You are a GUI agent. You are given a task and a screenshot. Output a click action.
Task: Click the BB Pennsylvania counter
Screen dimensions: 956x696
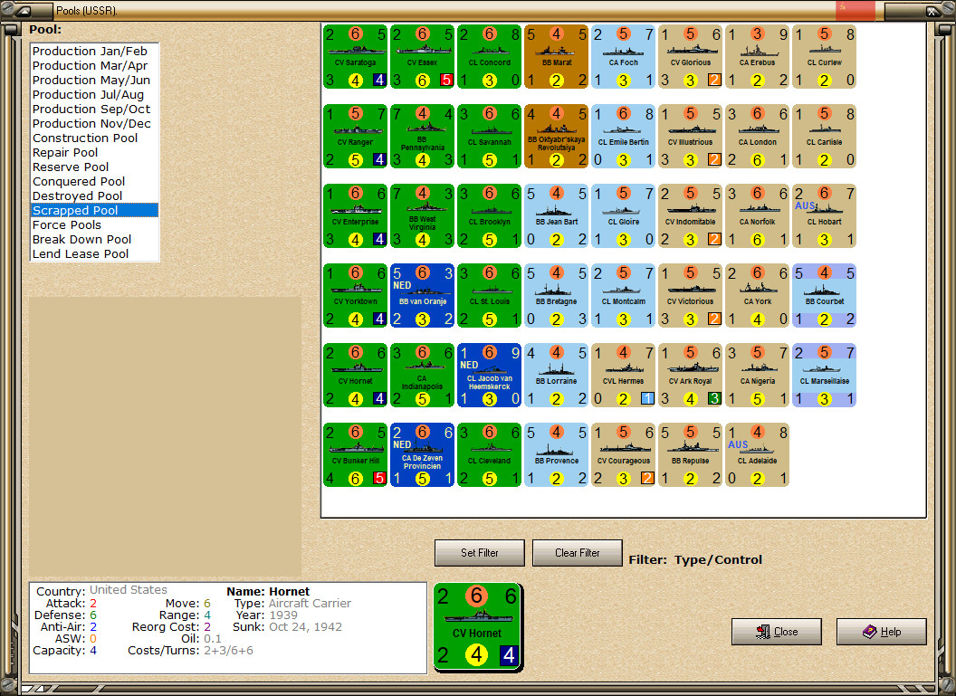[x=422, y=137]
